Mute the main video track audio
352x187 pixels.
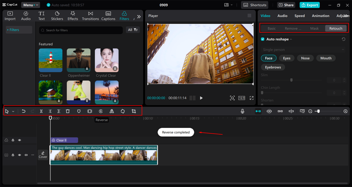click(x=26, y=155)
